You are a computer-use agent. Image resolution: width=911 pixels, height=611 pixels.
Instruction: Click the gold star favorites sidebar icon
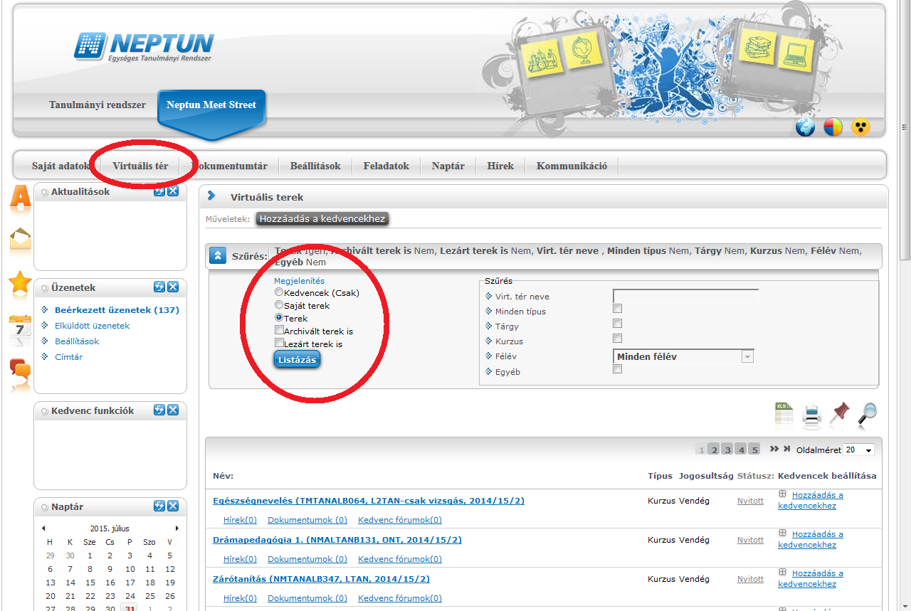click(x=20, y=284)
